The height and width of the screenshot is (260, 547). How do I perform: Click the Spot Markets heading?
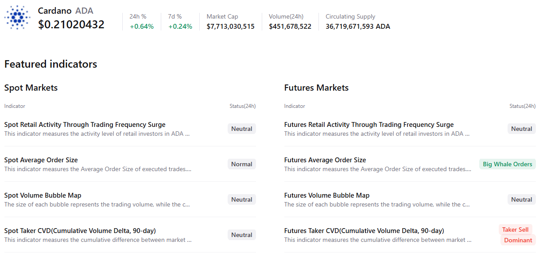click(x=31, y=88)
